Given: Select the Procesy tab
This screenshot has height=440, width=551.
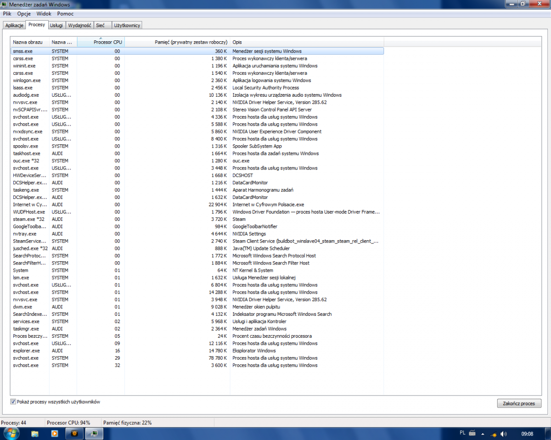Looking at the screenshot, I should pos(37,25).
